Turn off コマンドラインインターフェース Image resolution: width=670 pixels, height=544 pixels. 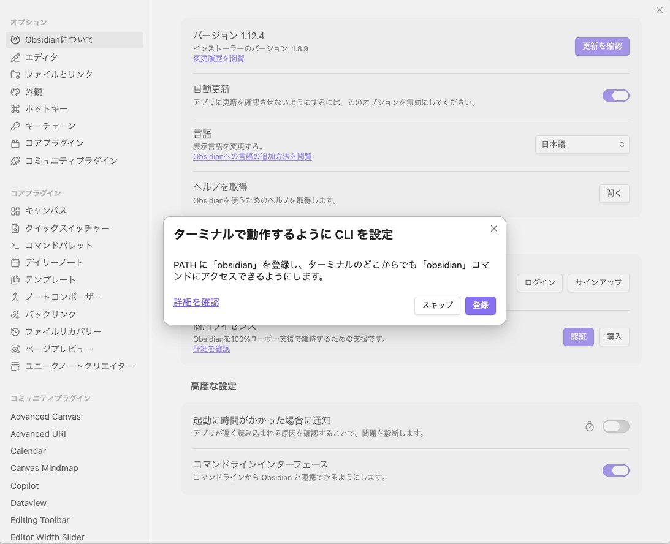pos(615,470)
